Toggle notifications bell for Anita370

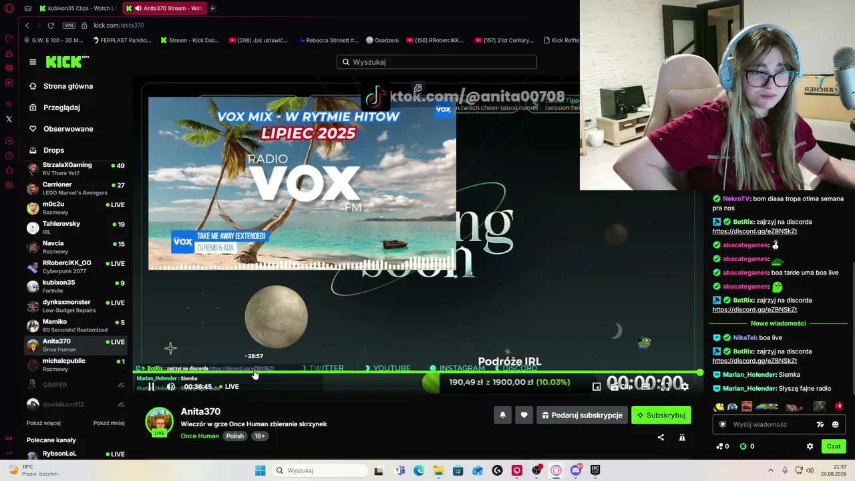(x=502, y=416)
